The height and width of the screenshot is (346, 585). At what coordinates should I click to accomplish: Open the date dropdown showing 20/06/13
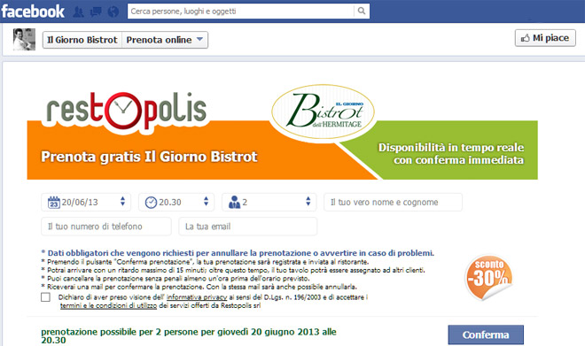click(x=86, y=203)
